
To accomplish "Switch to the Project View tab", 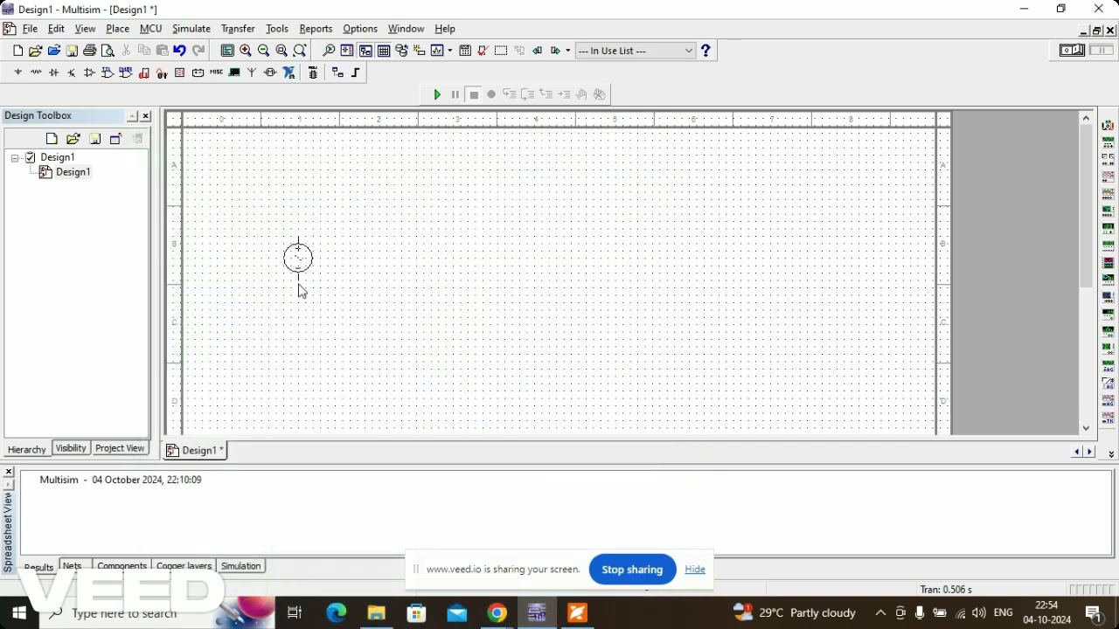I will [120, 448].
